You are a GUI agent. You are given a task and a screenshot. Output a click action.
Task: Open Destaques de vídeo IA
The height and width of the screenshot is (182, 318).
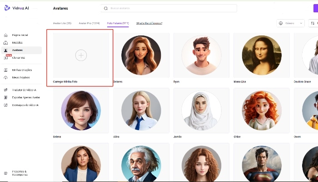click(x=25, y=105)
